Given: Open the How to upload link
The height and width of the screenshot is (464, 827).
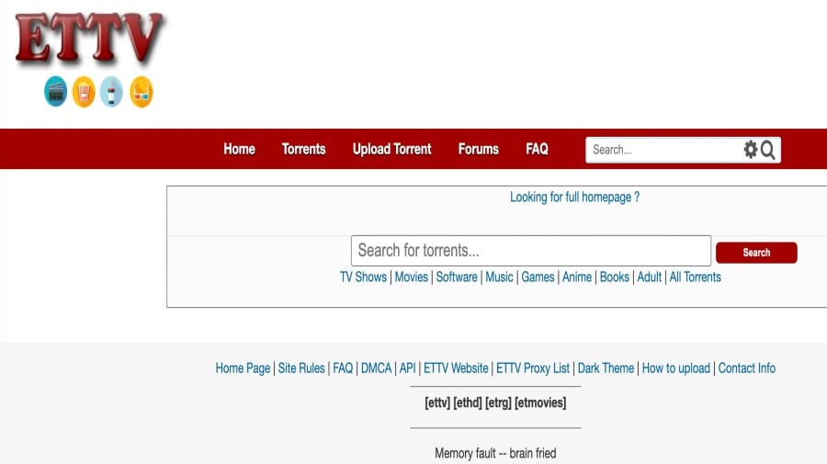Looking at the screenshot, I should [675, 368].
